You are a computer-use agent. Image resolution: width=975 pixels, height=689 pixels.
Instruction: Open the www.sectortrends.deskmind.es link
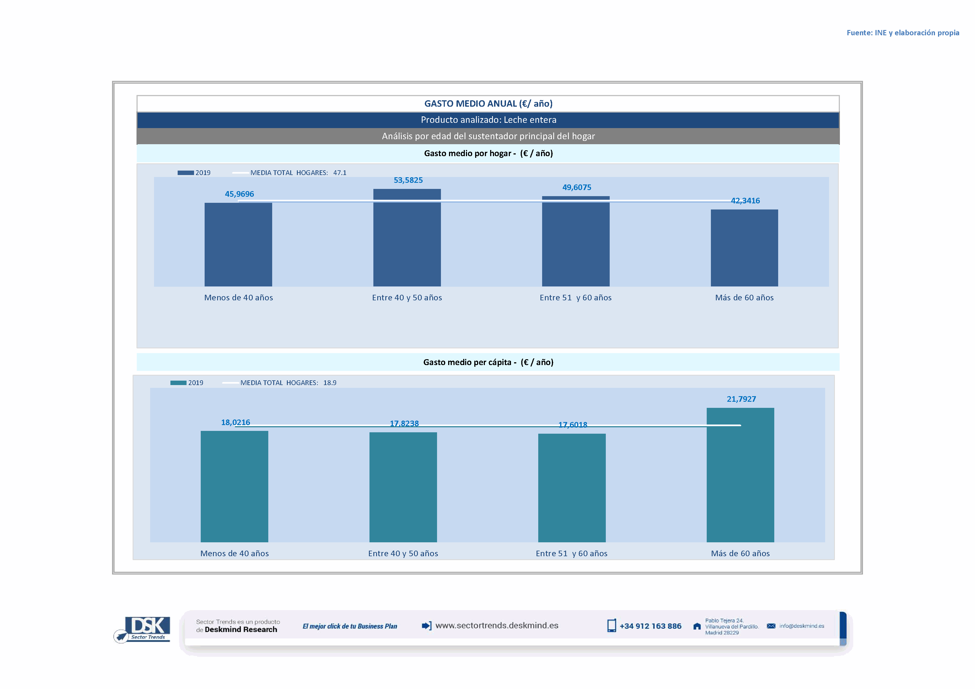pos(497,626)
